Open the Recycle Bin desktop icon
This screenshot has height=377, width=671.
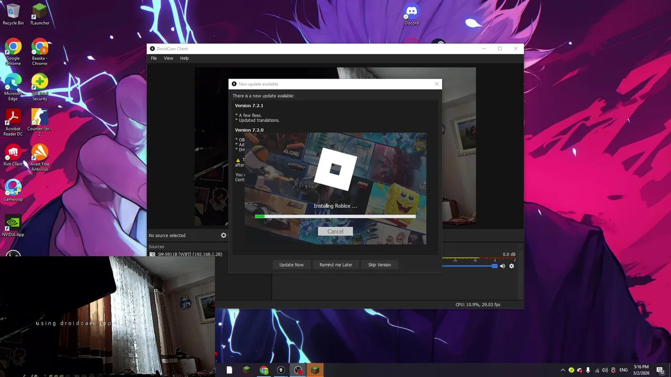(13, 15)
